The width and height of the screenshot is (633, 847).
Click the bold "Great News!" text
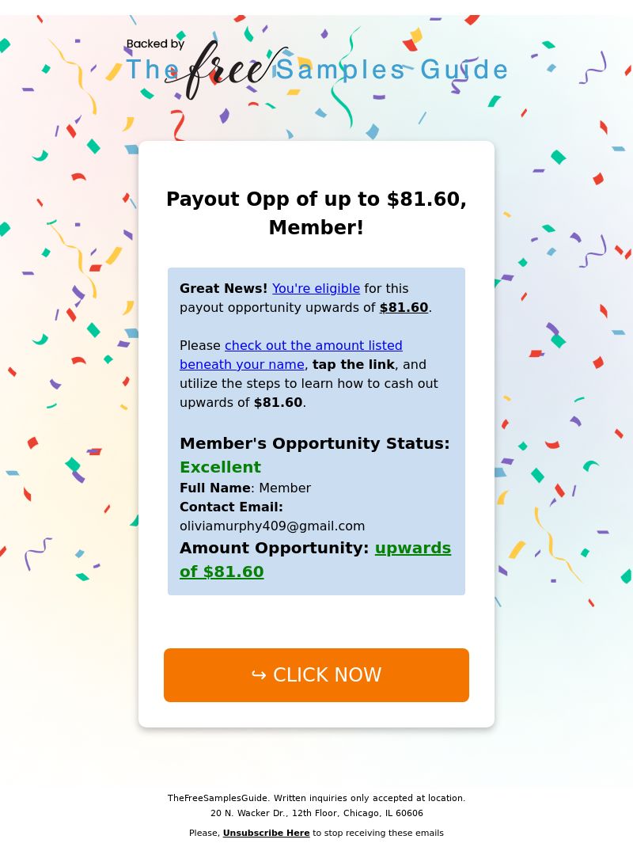(x=224, y=288)
